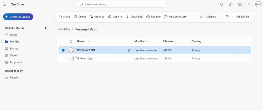Viewport: 263px width, 112px height.
Task: Open Recycle bin in the sidebar
Action: coord(16,62)
